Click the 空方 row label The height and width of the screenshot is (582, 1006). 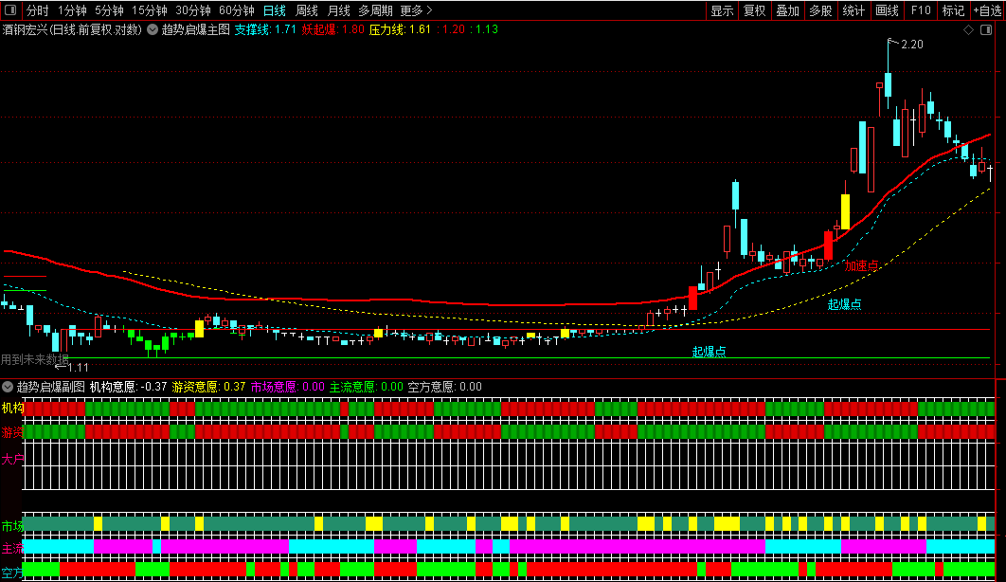tap(11, 573)
